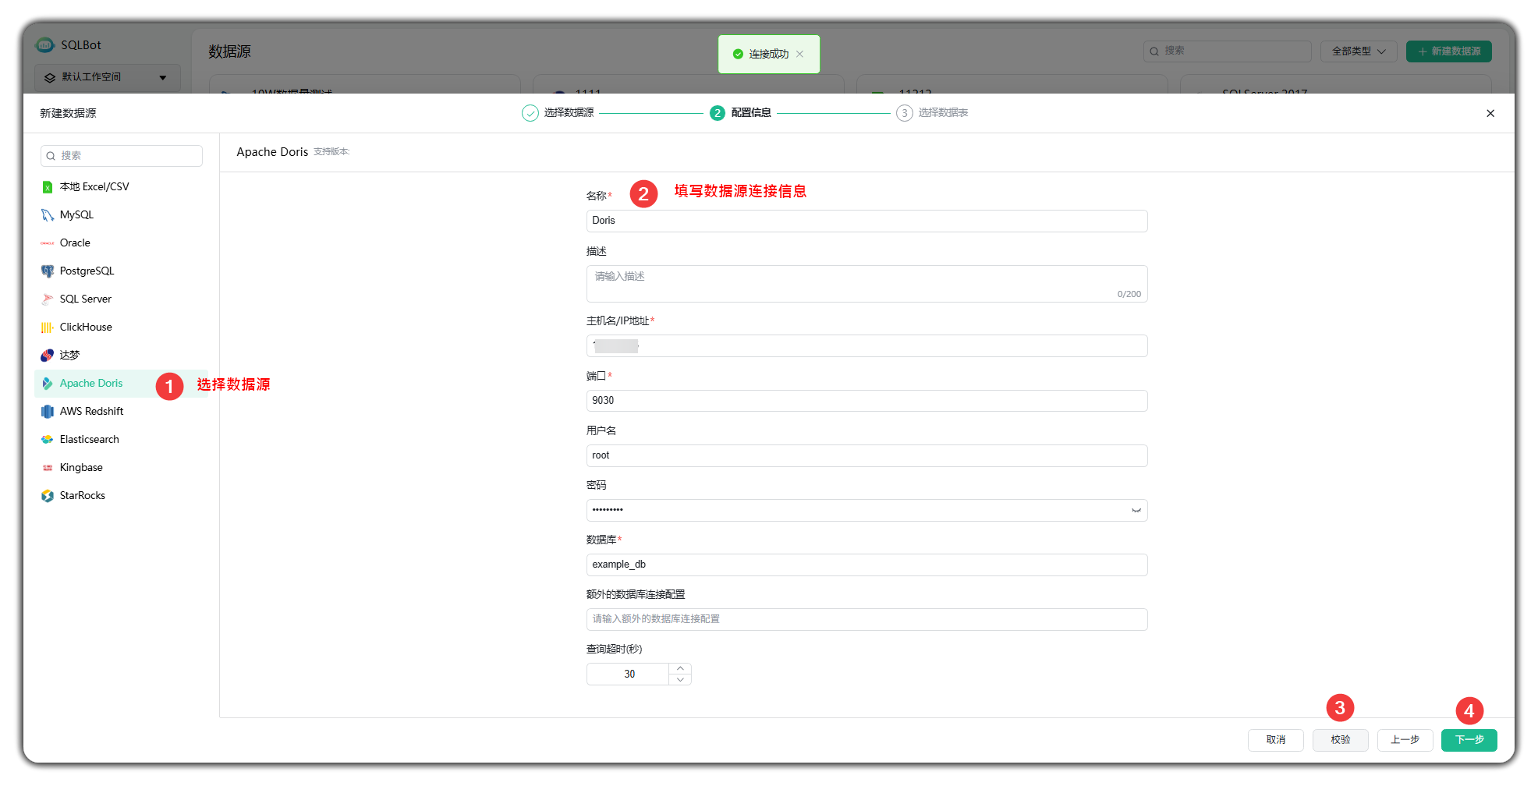The height and width of the screenshot is (786, 1538).
Task: Open the 默认工作空间 workspace dropdown
Action: pyautogui.click(x=107, y=77)
